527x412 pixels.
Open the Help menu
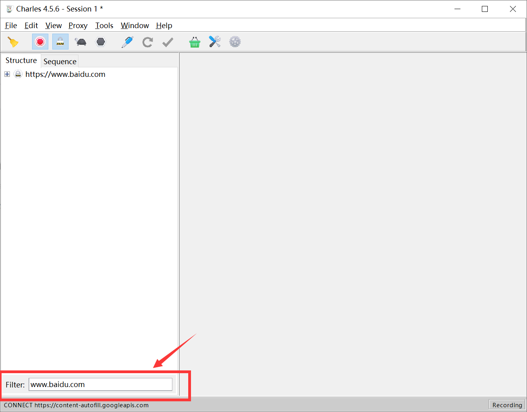pyautogui.click(x=164, y=26)
